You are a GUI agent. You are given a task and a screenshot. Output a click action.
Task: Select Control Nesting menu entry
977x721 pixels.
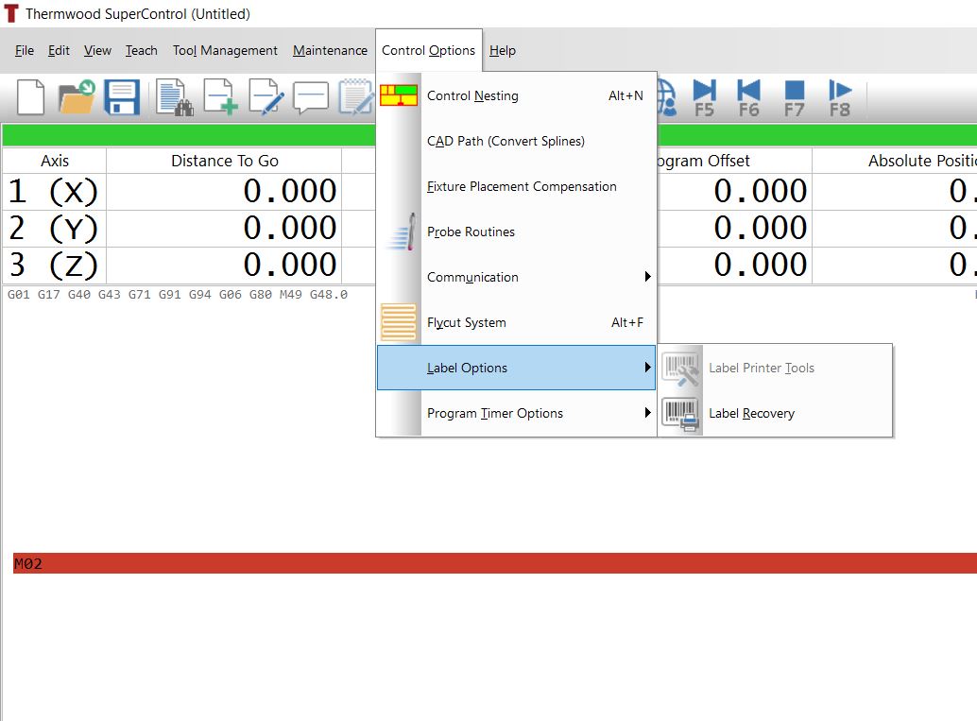point(517,95)
